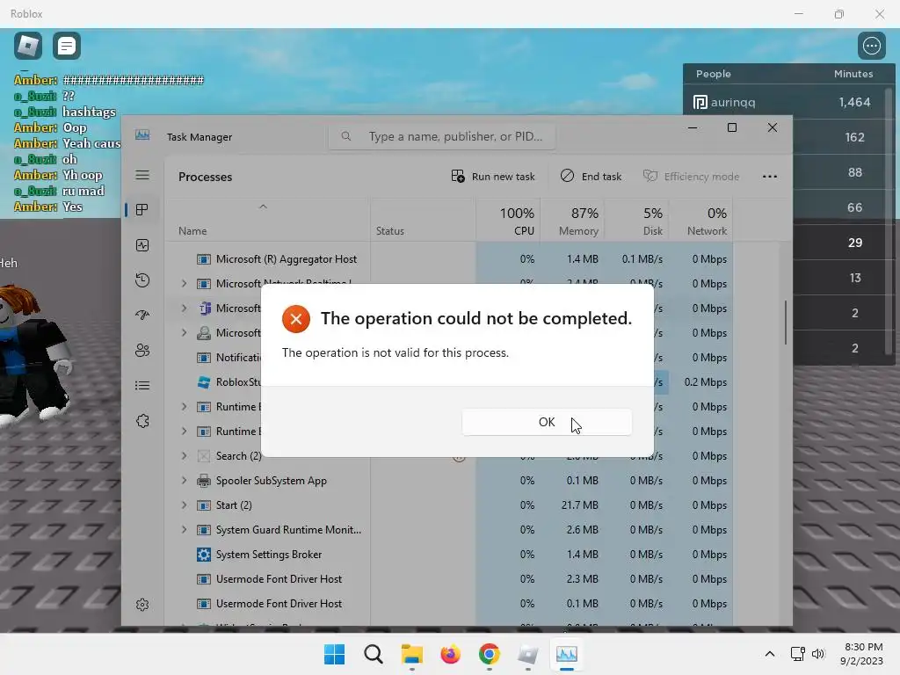Viewport: 900px width, 675px height.
Task: Sort processes by Memory column
Action: click(x=572, y=221)
